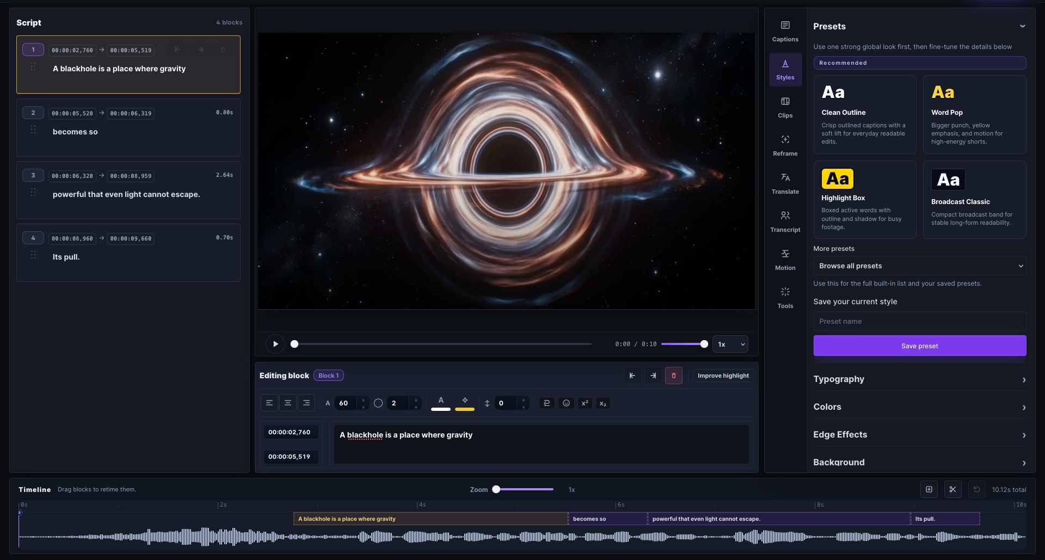The height and width of the screenshot is (560, 1045).
Task: Jump to block end in Editing block
Action: pos(653,376)
